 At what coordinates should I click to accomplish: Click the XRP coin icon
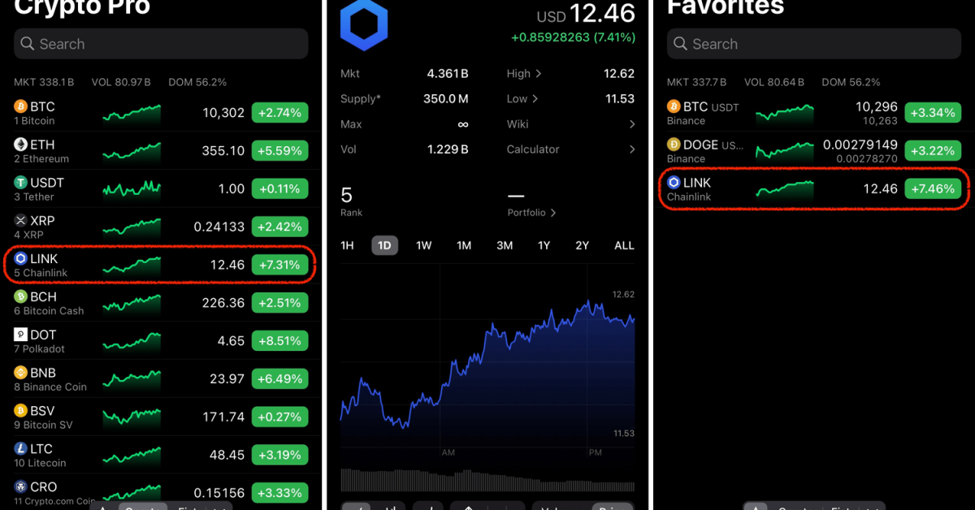click(x=21, y=220)
